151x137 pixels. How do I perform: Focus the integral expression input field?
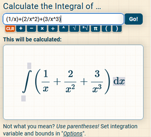[63, 19]
